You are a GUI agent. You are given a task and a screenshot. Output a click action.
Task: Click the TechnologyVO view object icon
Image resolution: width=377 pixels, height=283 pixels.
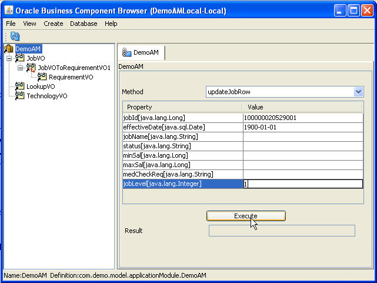pyautogui.click(x=20, y=96)
